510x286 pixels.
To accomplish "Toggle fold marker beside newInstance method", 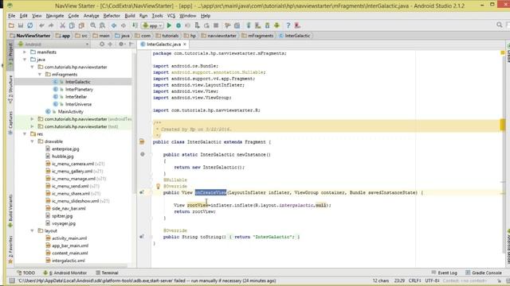I will pos(151,155).
